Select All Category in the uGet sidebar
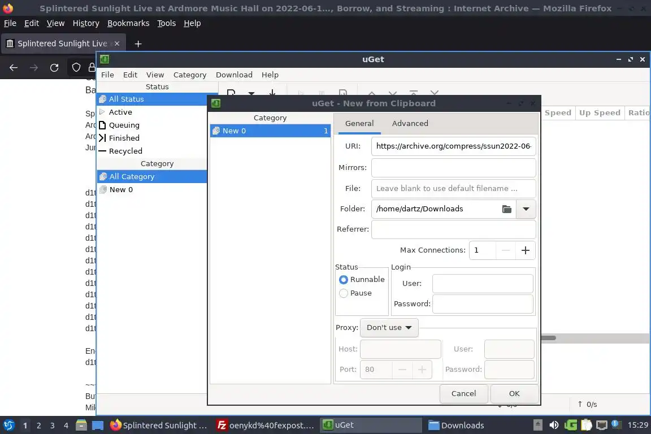The width and height of the screenshot is (651, 434). pos(152,176)
